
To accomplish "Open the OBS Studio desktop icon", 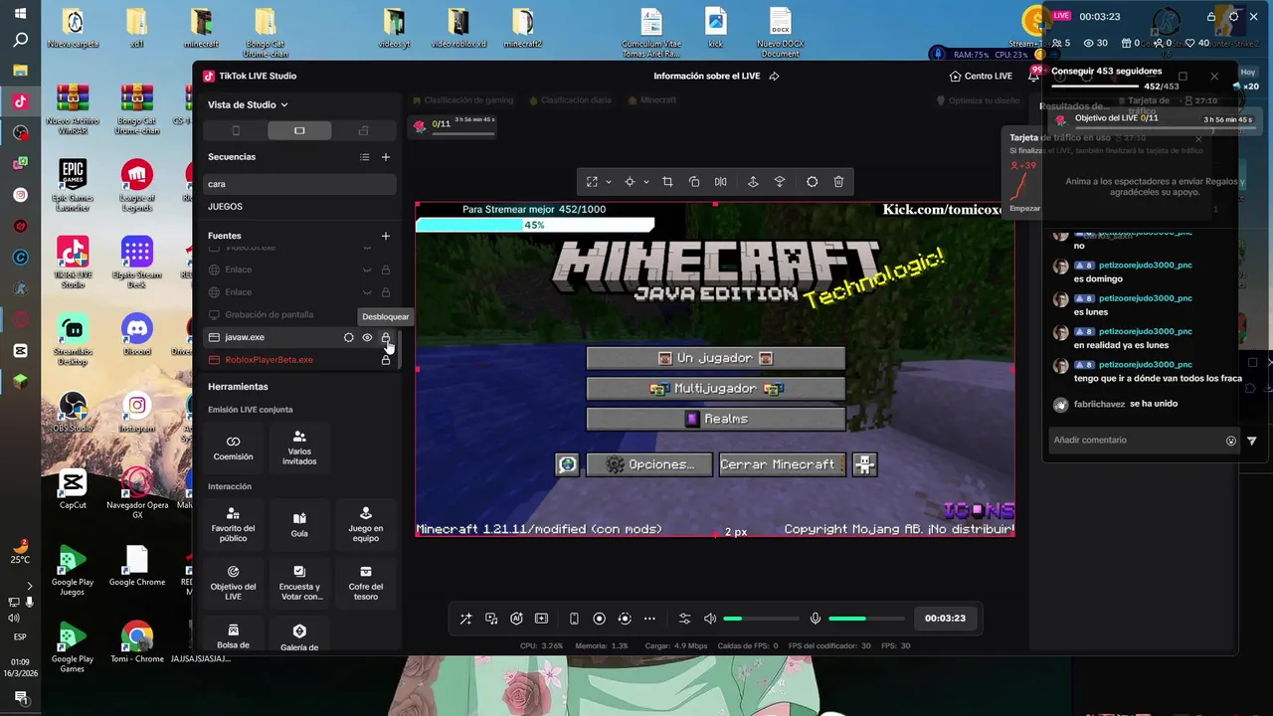I will point(73,413).
